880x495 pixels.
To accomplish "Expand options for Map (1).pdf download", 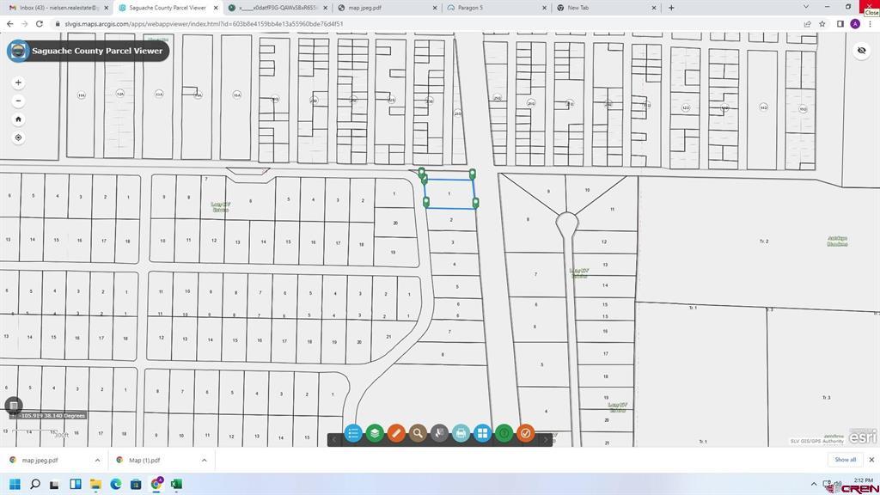I will coord(204,460).
